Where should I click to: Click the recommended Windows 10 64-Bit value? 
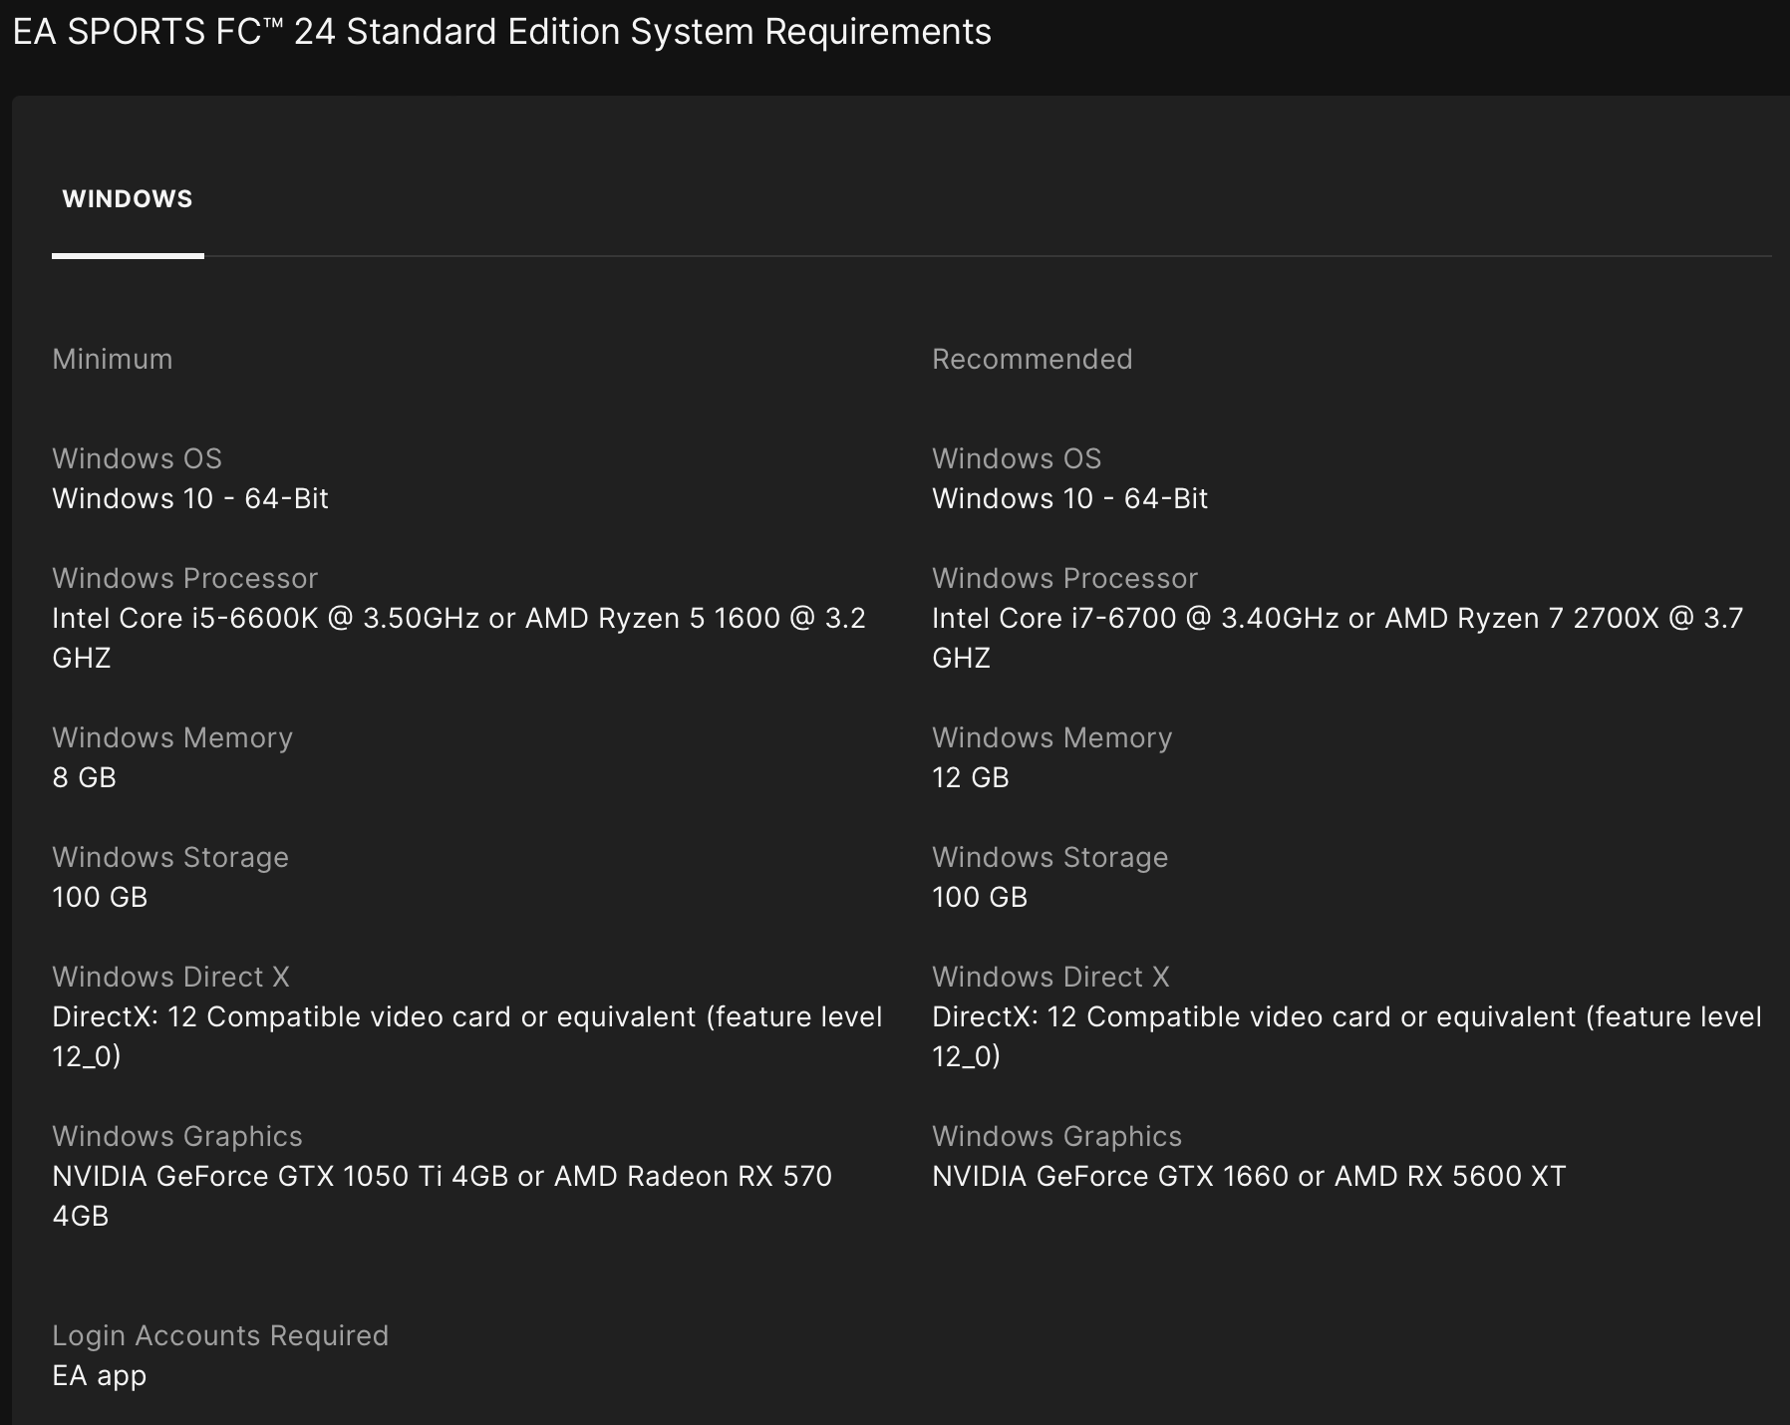click(x=1069, y=498)
